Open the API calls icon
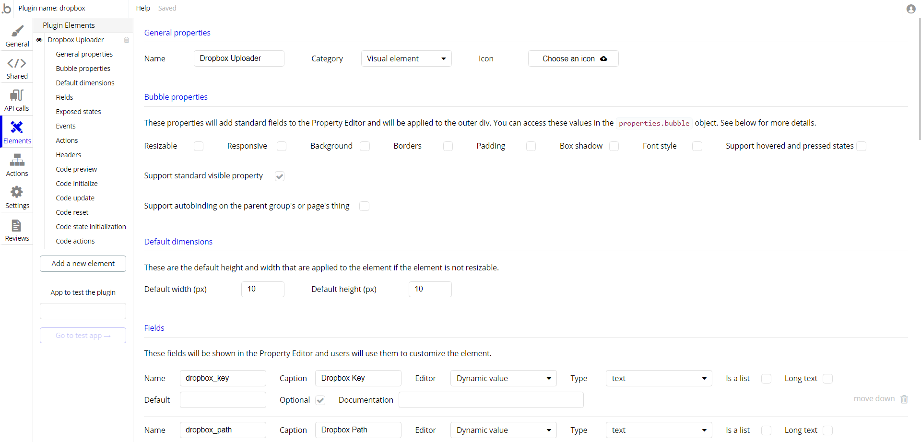Image resolution: width=921 pixels, height=442 pixels. [17, 96]
